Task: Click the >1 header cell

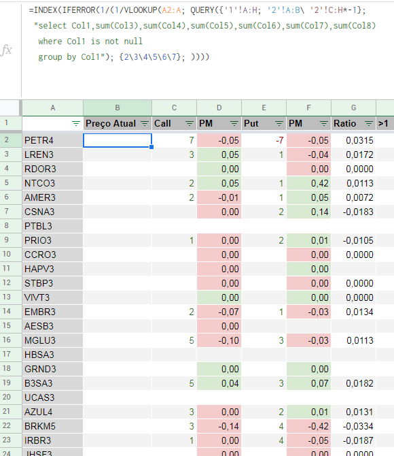Action: 385,124
